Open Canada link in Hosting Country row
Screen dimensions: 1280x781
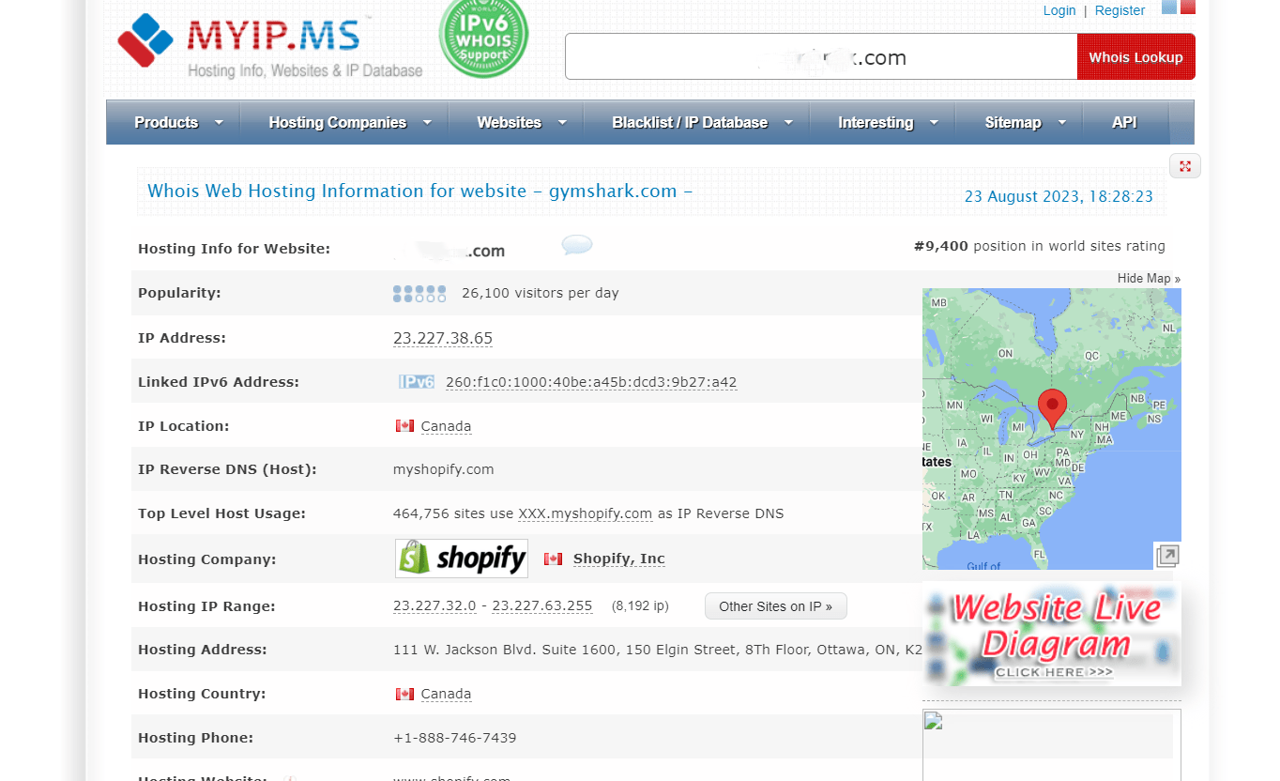[x=446, y=694]
